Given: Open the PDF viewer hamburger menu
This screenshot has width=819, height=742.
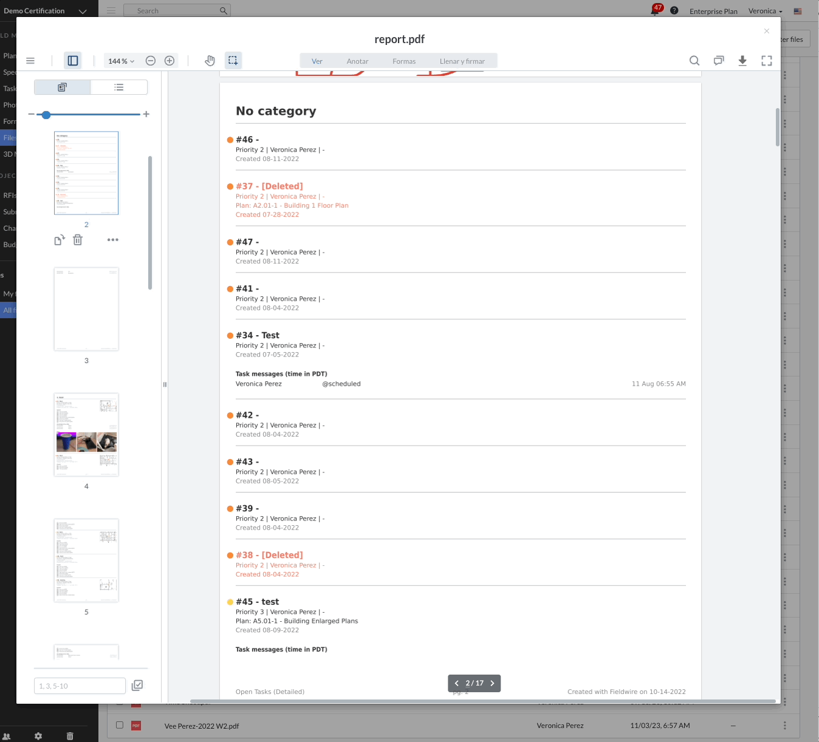Looking at the screenshot, I should [30, 61].
